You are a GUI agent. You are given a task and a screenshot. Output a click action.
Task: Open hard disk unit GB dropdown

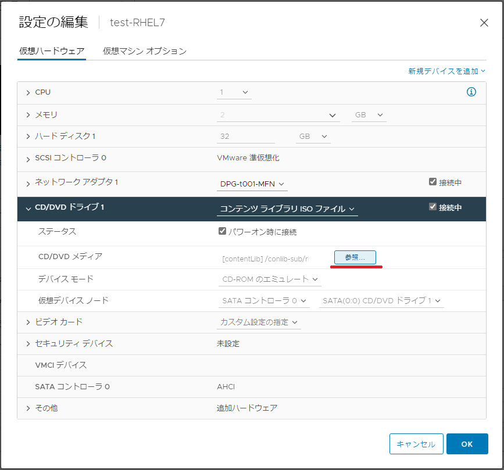(313, 137)
